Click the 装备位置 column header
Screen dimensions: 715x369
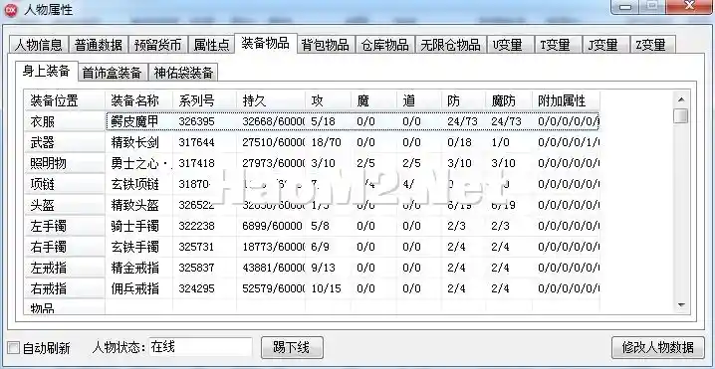coord(65,100)
